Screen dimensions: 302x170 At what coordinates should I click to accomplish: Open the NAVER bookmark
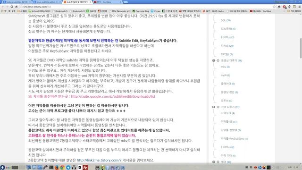click(91, 11)
